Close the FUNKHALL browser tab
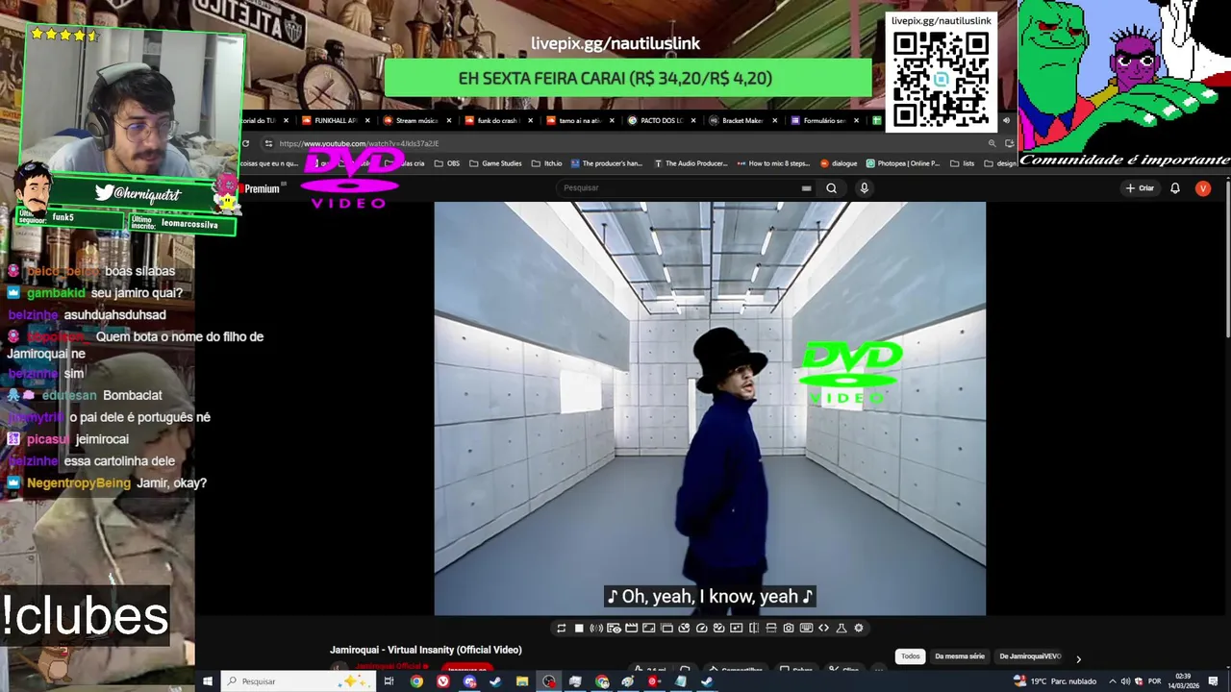This screenshot has width=1231, height=692. (366, 121)
